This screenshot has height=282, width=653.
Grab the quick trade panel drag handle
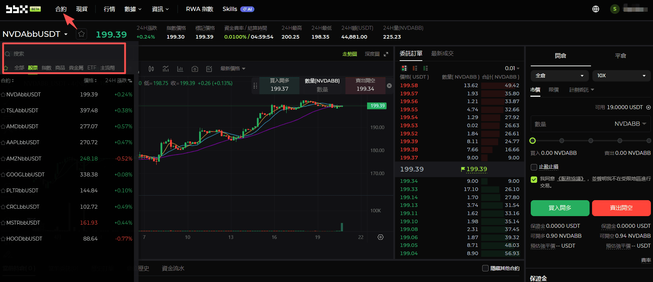(x=255, y=86)
